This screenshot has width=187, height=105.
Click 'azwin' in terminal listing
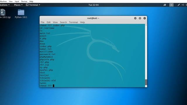[x=43, y=36]
